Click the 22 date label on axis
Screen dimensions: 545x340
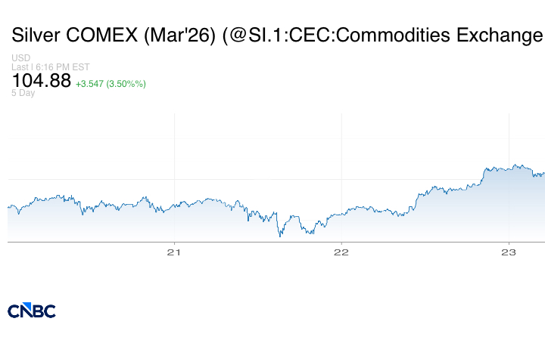click(x=341, y=252)
